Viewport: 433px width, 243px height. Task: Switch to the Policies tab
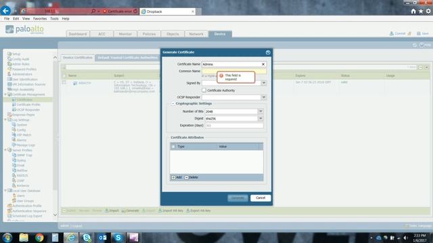coord(149,34)
